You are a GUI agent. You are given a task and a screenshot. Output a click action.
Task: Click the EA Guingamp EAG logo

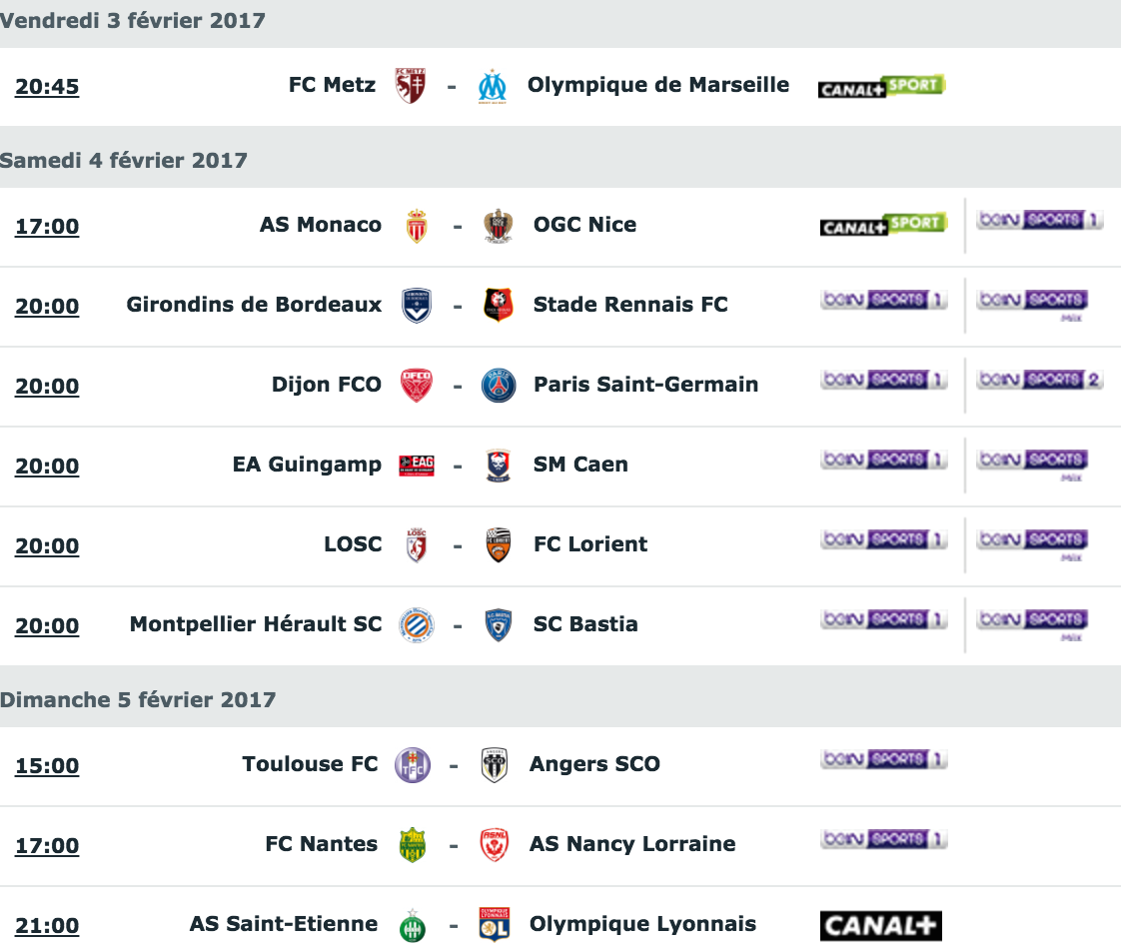[417, 466]
